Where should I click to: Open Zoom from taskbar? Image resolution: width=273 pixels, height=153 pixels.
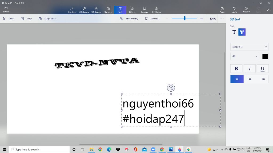(x=153, y=149)
